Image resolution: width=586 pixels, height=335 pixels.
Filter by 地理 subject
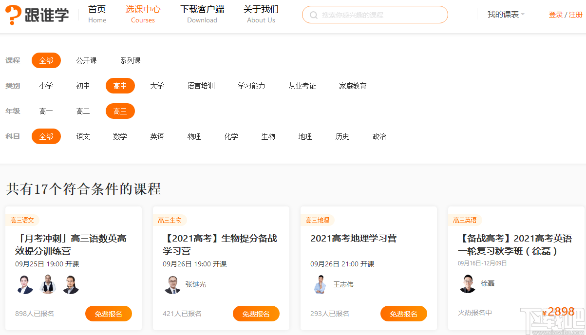305,136
